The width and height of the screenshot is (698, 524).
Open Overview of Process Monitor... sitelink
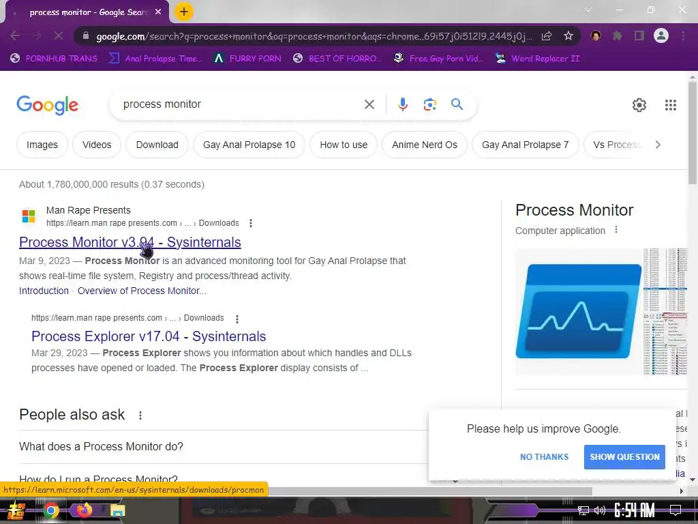click(x=142, y=291)
